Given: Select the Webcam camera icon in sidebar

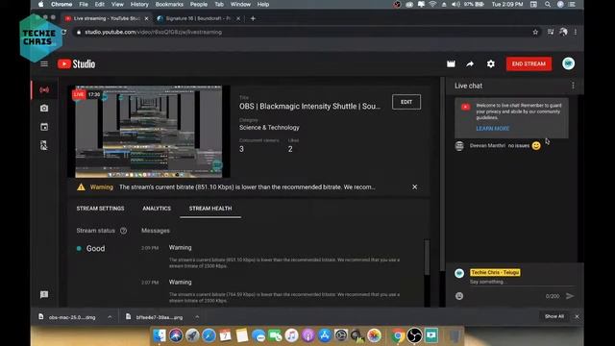Looking at the screenshot, I should (x=44, y=109).
